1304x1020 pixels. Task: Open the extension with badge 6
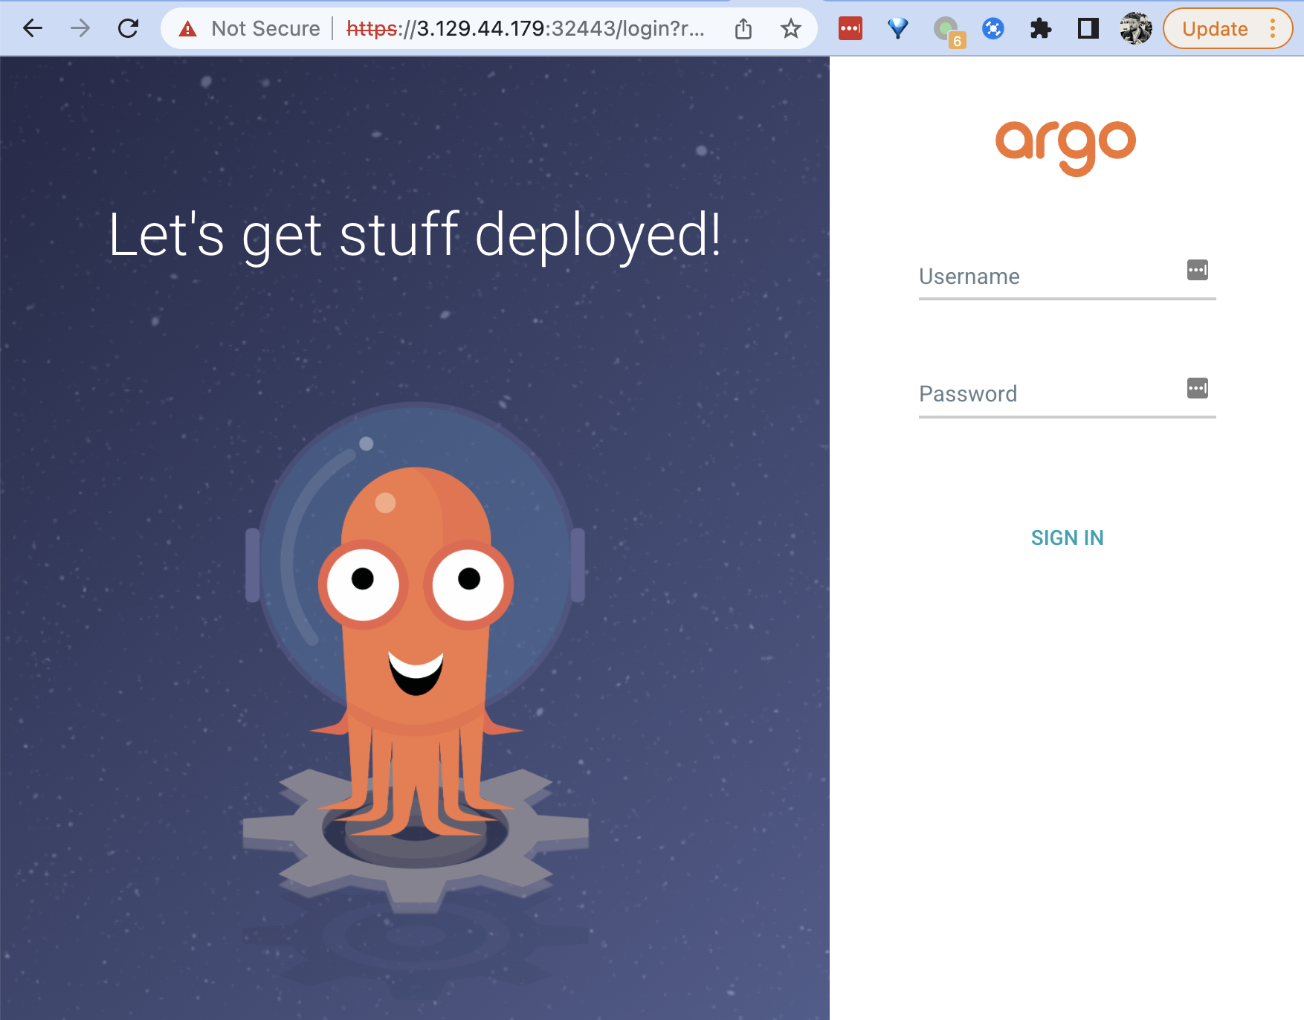947,30
